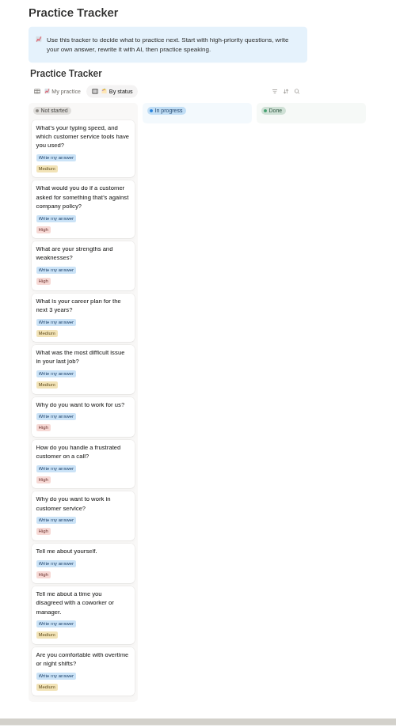The image size is (396, 728).
Task: Click the chart emoji icon in the callout
Action: (x=39, y=40)
